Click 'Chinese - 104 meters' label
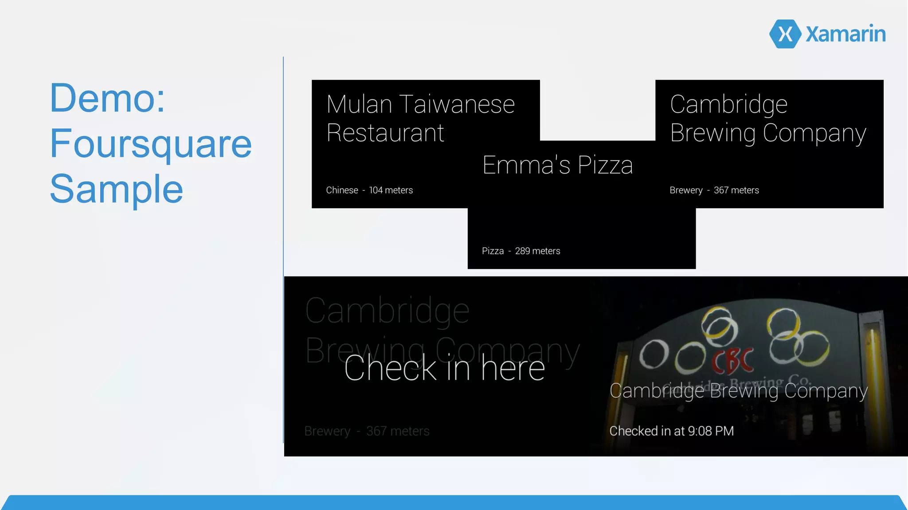Viewport: 908px width, 510px height. point(369,190)
